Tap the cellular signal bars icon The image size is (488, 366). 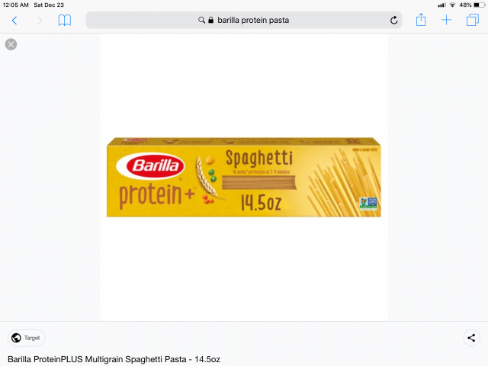coord(441,5)
